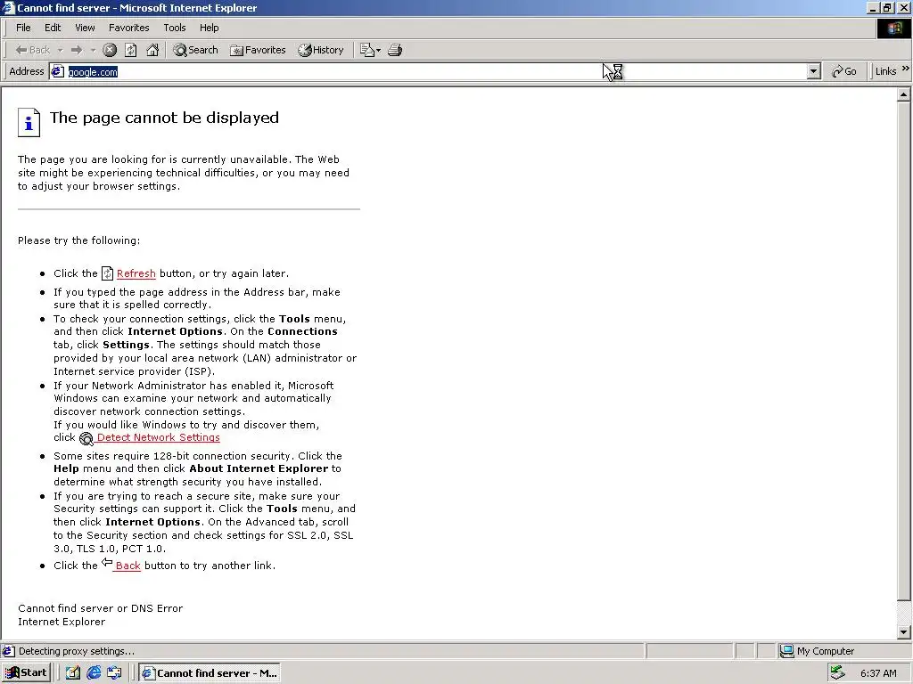Open the Help menu
Image resolution: width=913 pixels, height=684 pixels.
pyautogui.click(x=209, y=28)
